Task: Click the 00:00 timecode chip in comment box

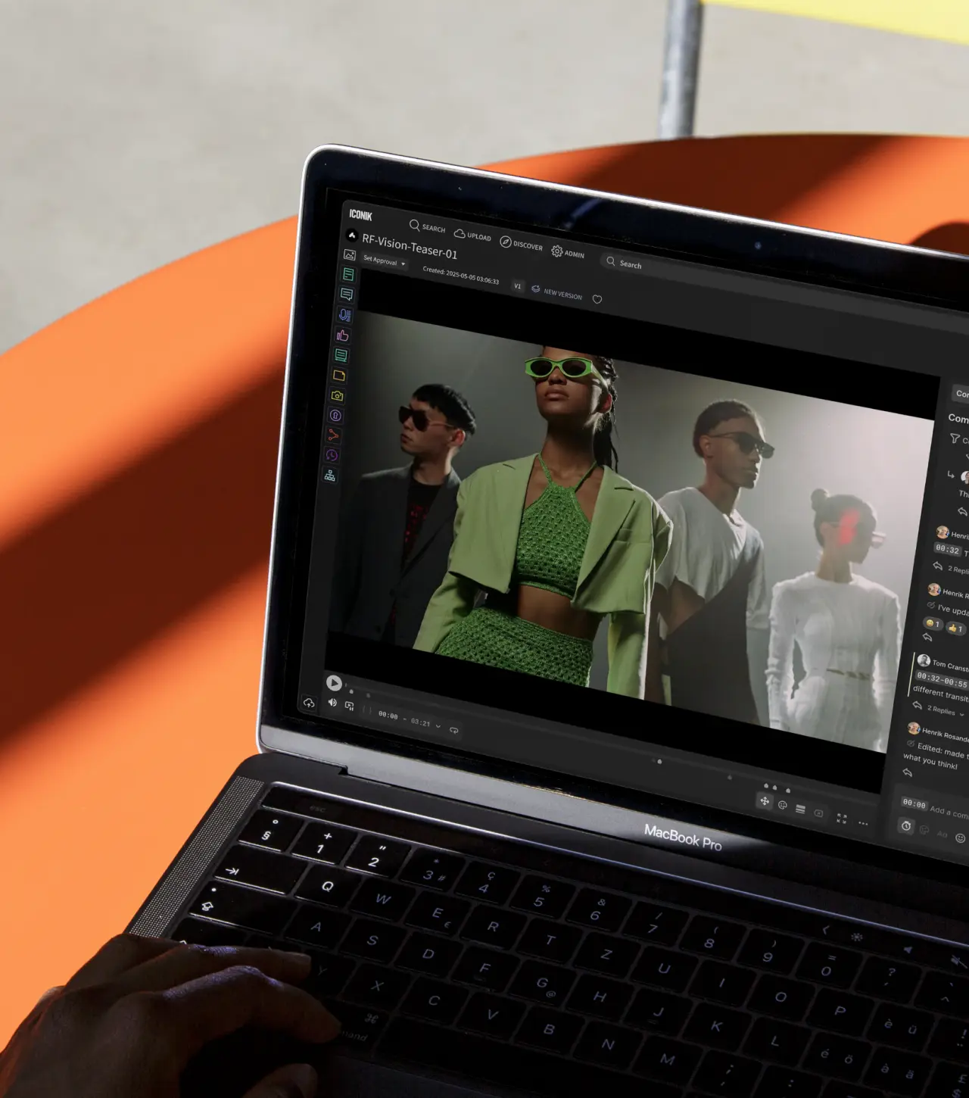Action: [x=914, y=804]
